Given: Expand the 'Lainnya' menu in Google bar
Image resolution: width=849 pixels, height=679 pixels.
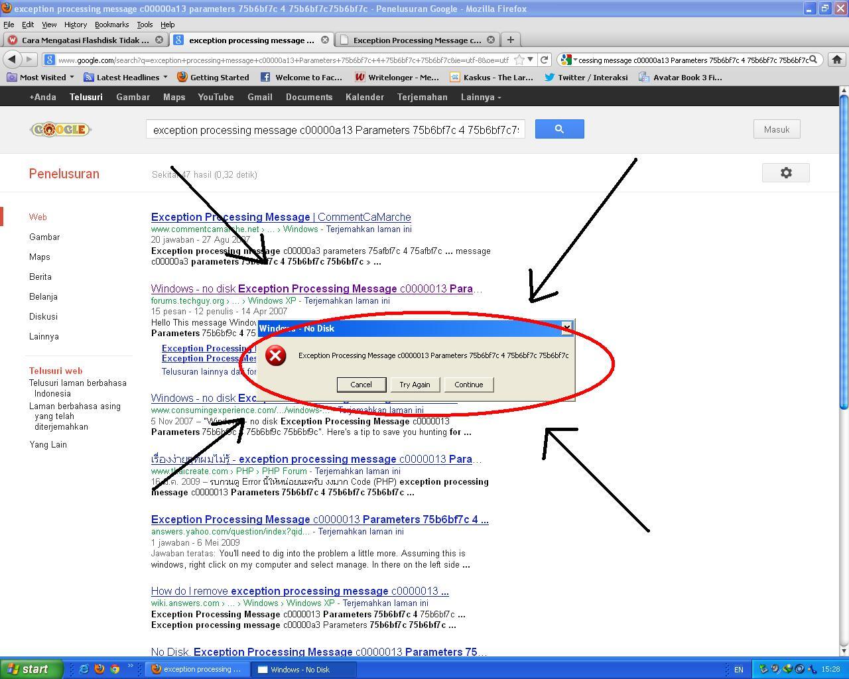Looking at the screenshot, I should 481,97.
